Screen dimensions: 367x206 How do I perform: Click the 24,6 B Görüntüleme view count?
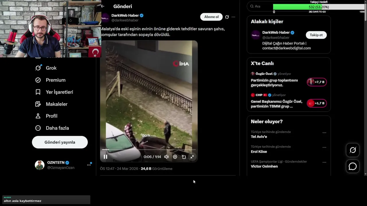(157, 169)
